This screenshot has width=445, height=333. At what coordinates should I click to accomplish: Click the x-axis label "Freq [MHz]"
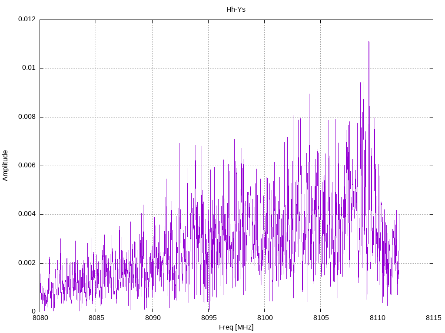(236, 327)
